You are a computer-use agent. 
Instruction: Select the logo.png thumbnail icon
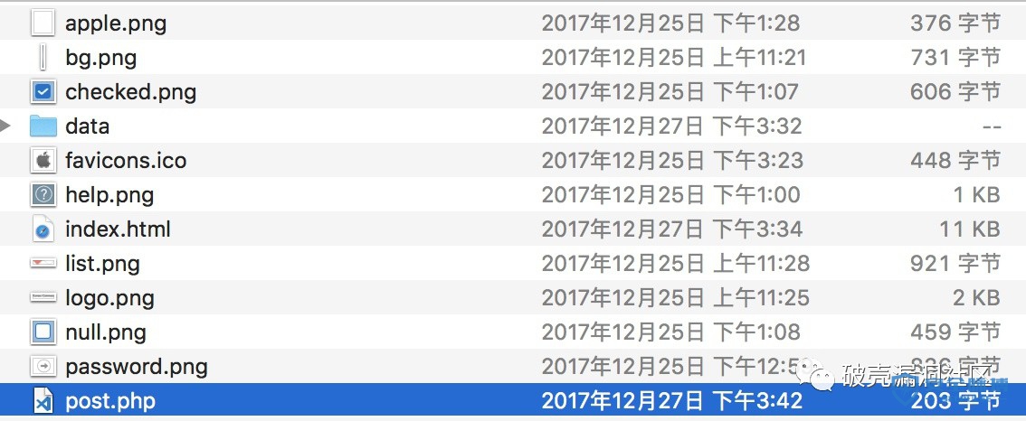pos(43,297)
